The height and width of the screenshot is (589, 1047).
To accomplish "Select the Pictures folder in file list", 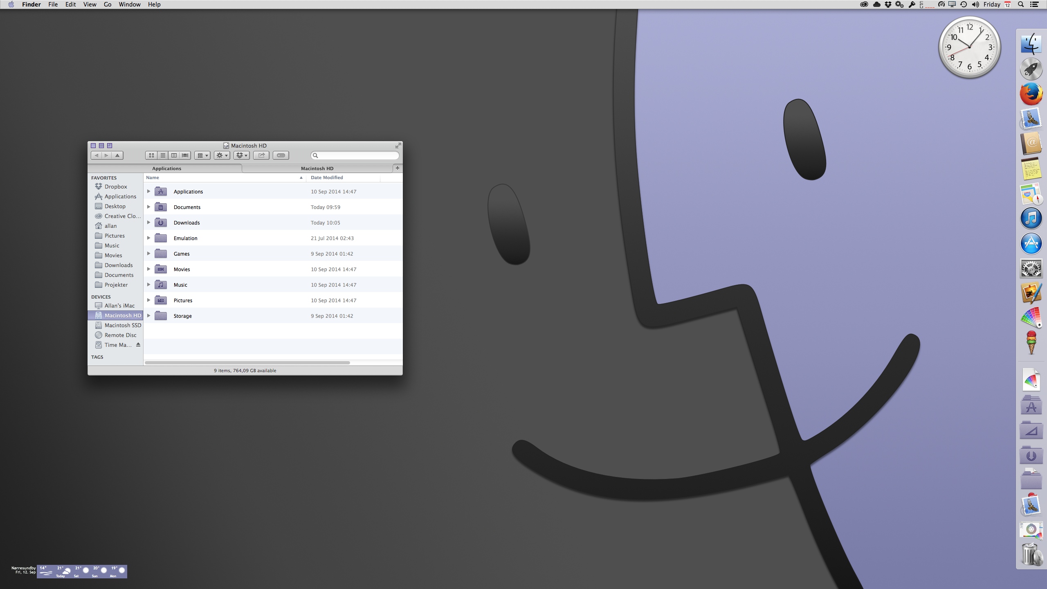I will [x=273, y=300].
